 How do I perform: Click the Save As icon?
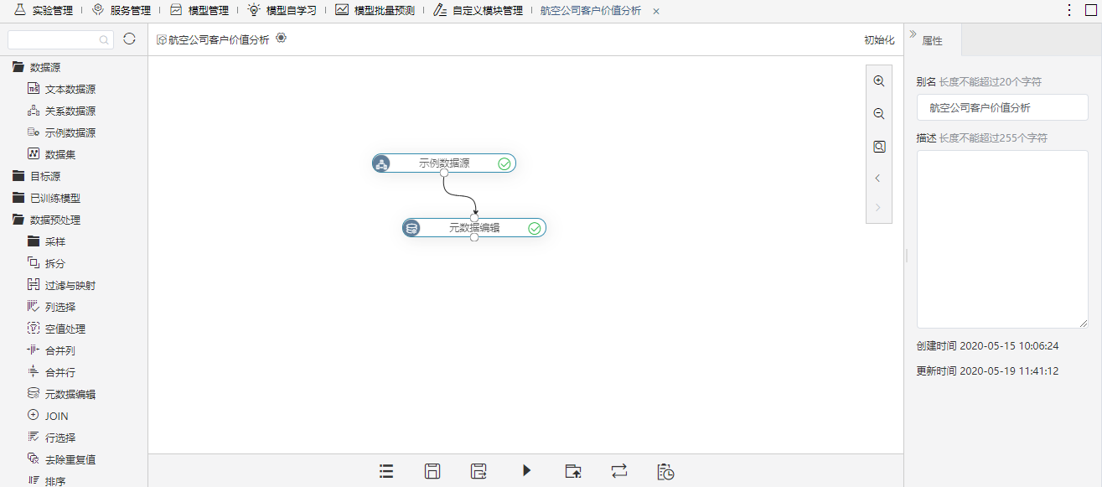(479, 471)
